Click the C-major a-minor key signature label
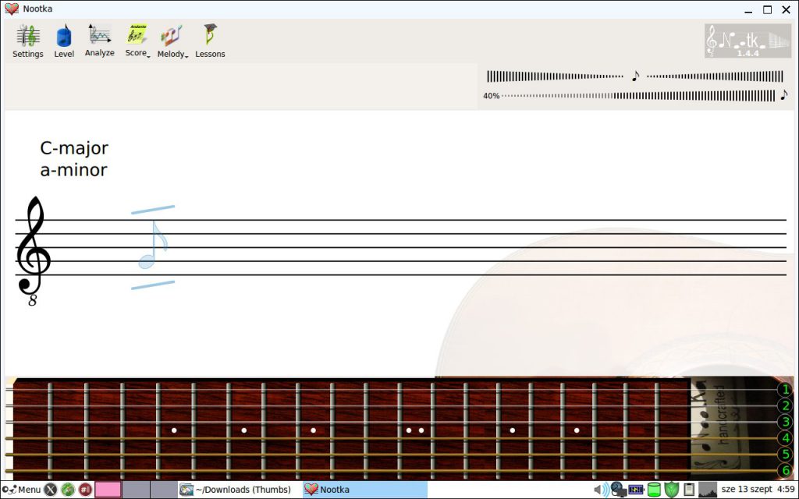This screenshot has width=799, height=499. tap(74, 159)
